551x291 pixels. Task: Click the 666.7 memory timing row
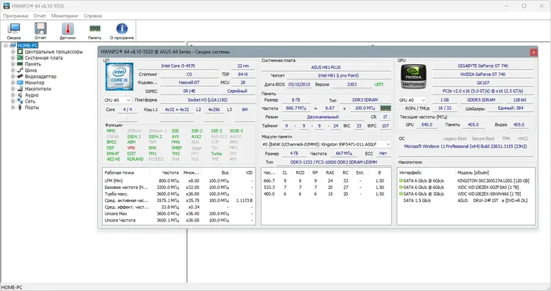pos(326,181)
